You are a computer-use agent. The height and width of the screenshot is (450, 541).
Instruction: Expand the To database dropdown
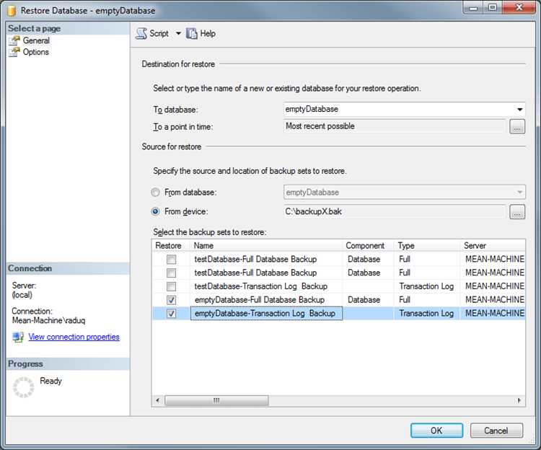click(x=519, y=110)
